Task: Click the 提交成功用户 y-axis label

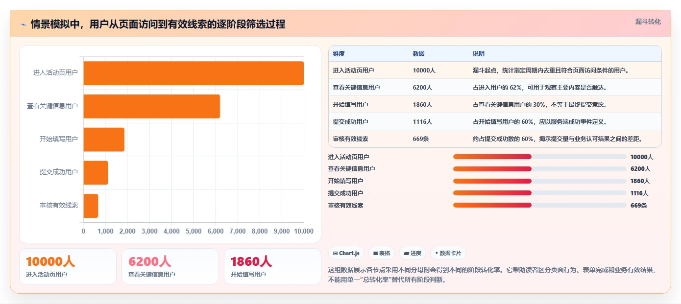Action: point(59,172)
